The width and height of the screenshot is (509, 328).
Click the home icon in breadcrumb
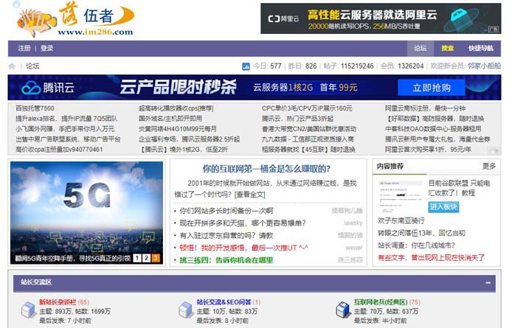click(x=12, y=66)
